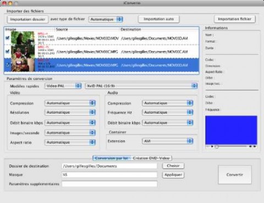Switch to the Création DVD-Video tab
This screenshot has height=203, width=264.
click(x=151, y=158)
